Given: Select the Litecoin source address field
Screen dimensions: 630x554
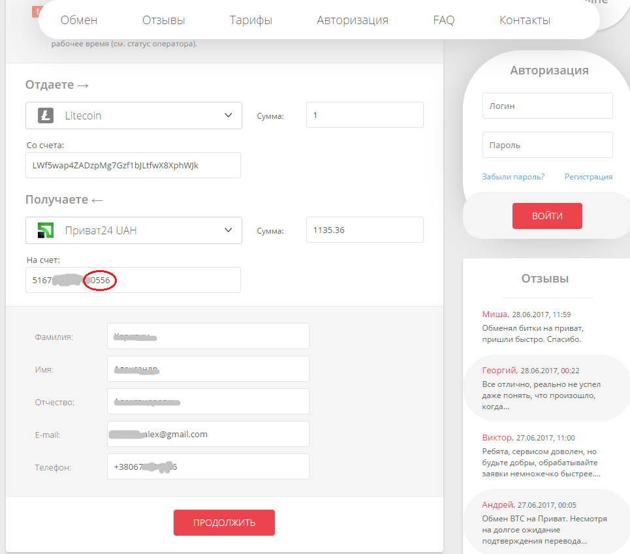Looking at the screenshot, I should pos(133,165).
